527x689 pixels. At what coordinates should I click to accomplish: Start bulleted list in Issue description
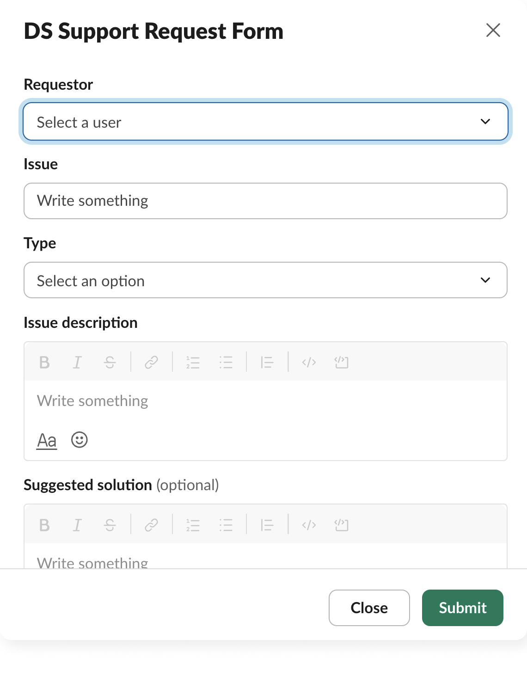(x=226, y=363)
